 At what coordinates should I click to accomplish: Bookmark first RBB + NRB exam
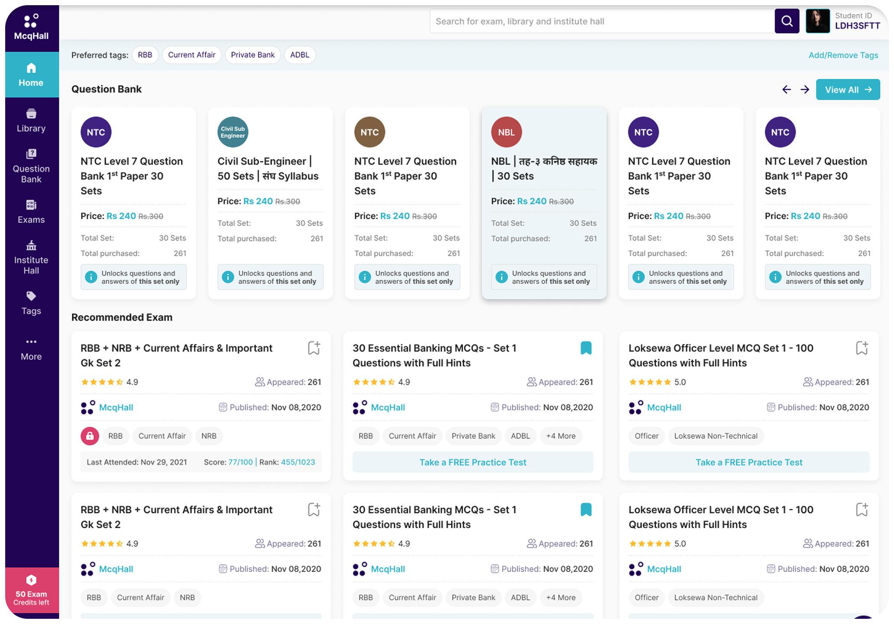point(314,348)
